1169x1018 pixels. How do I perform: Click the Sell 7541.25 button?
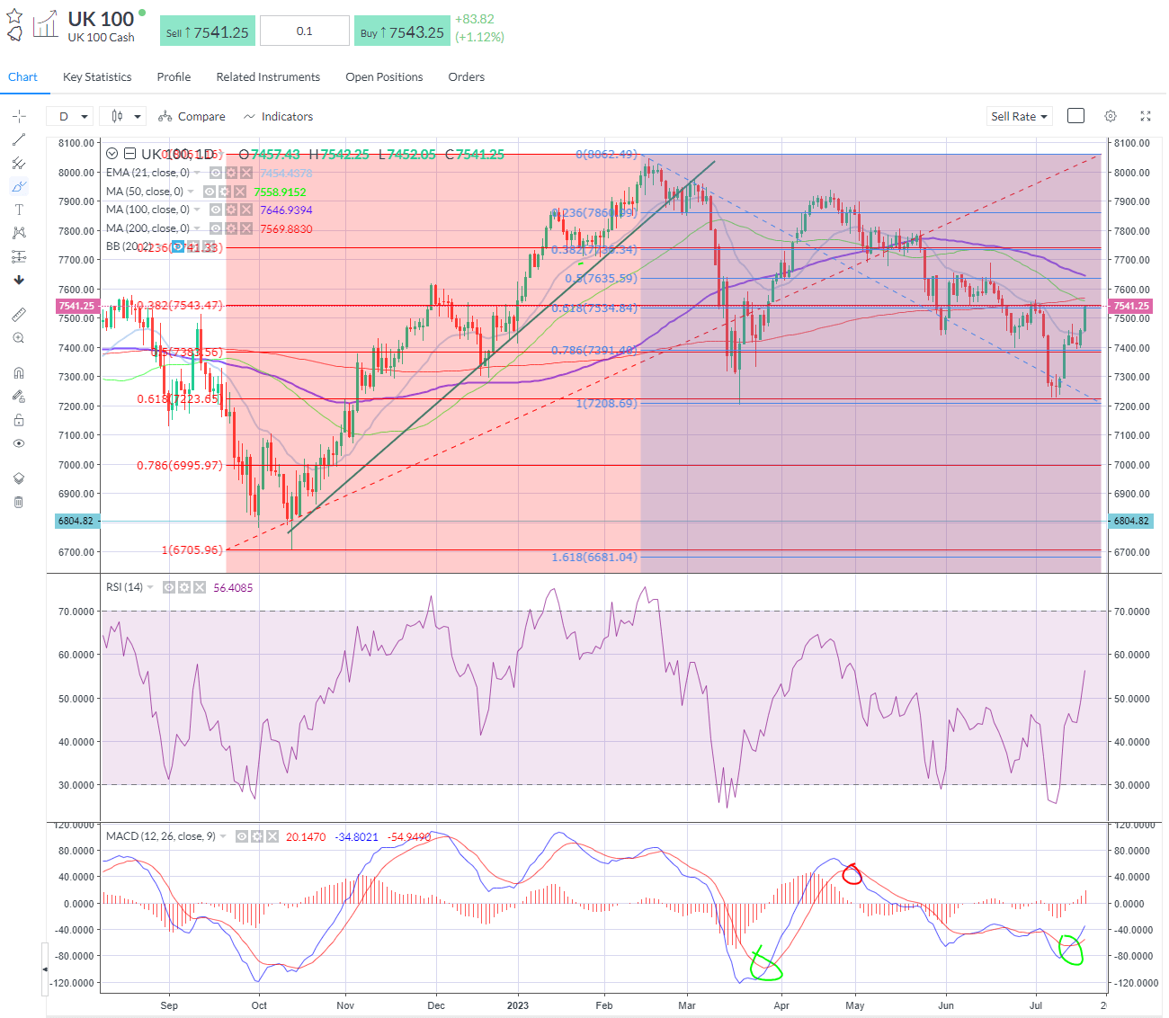pyautogui.click(x=208, y=31)
